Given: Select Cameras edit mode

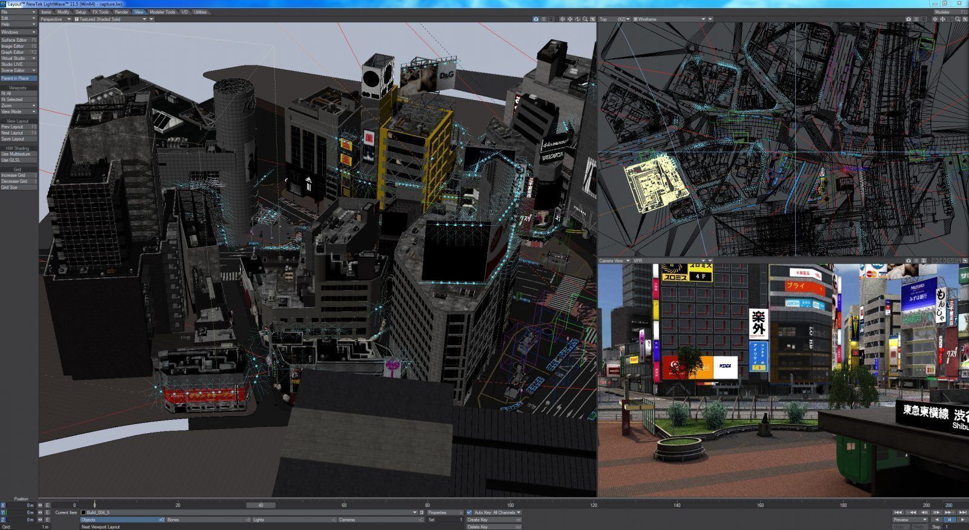Looking at the screenshot, I should point(381,520).
